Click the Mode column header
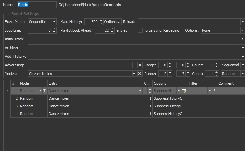245x151 pixels. [33, 83]
